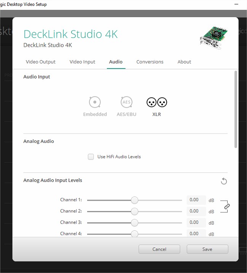Image resolution: width=247 pixels, height=273 pixels.
Task: Select the Audio tab
Action: tap(116, 62)
